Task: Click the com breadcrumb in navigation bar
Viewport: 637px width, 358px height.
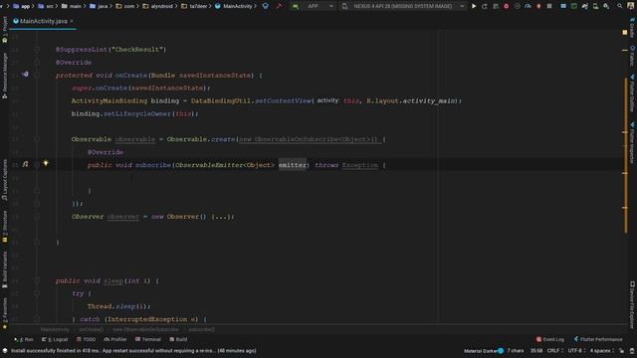Action: [x=125, y=6]
